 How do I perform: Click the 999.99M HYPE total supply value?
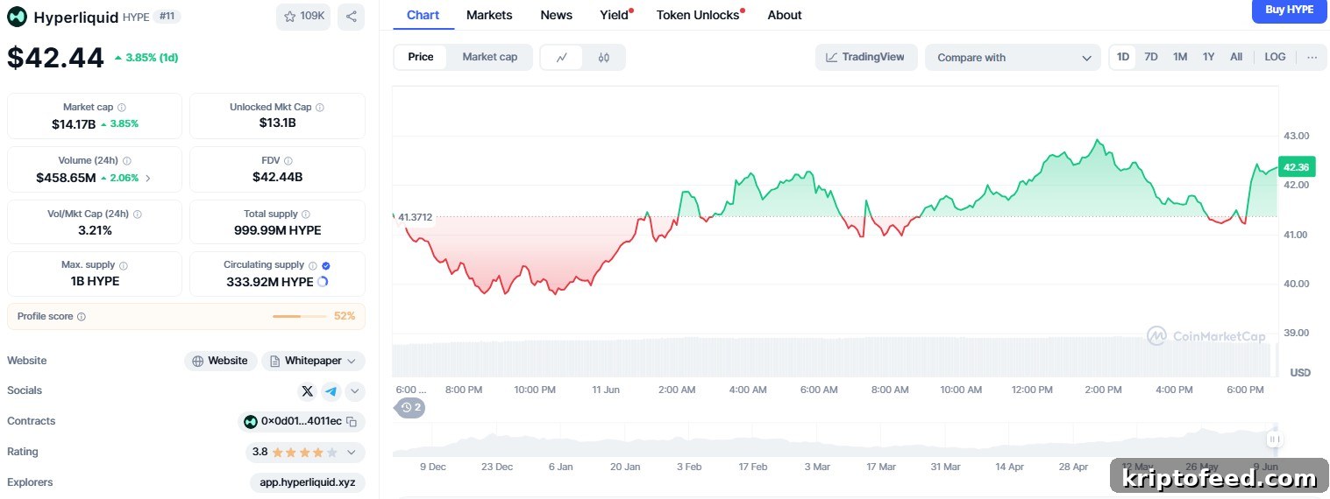click(x=277, y=231)
